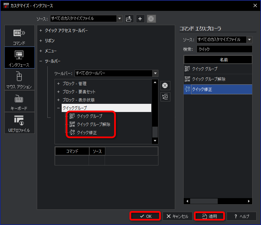The height and width of the screenshot is (225, 261).
Task: Open the UIプロファイル section
Action: tap(19, 123)
